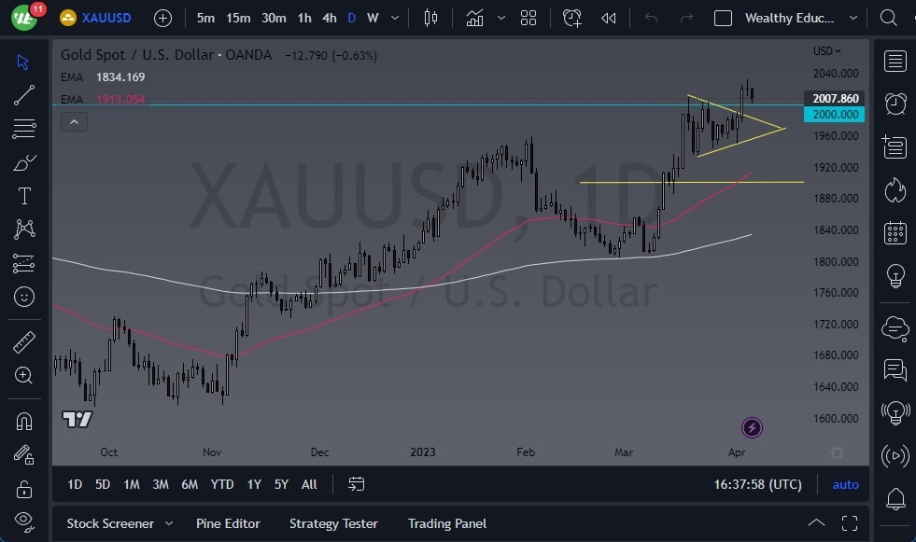The width and height of the screenshot is (916, 542).
Task: Open the forecasting and measurement tools
Action: 24,263
